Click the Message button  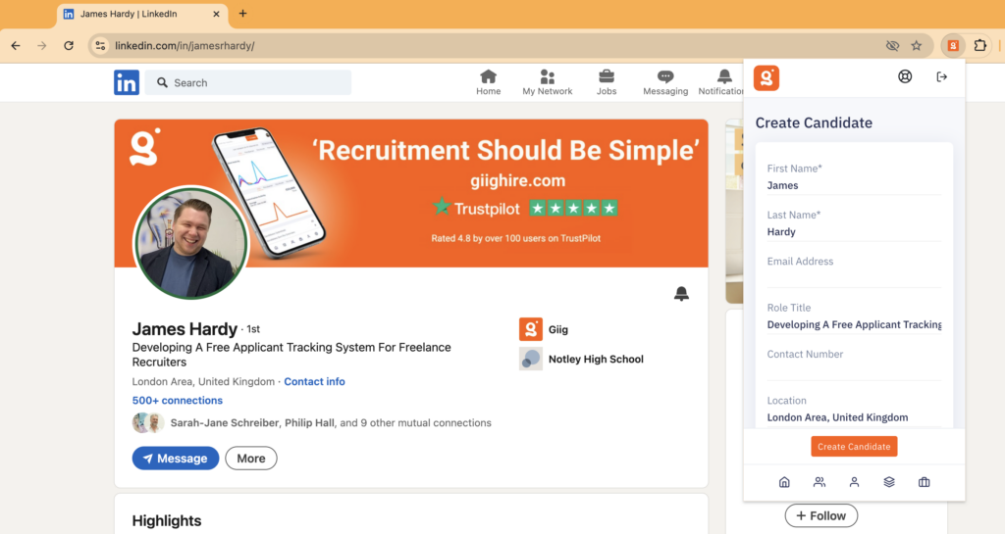click(176, 459)
